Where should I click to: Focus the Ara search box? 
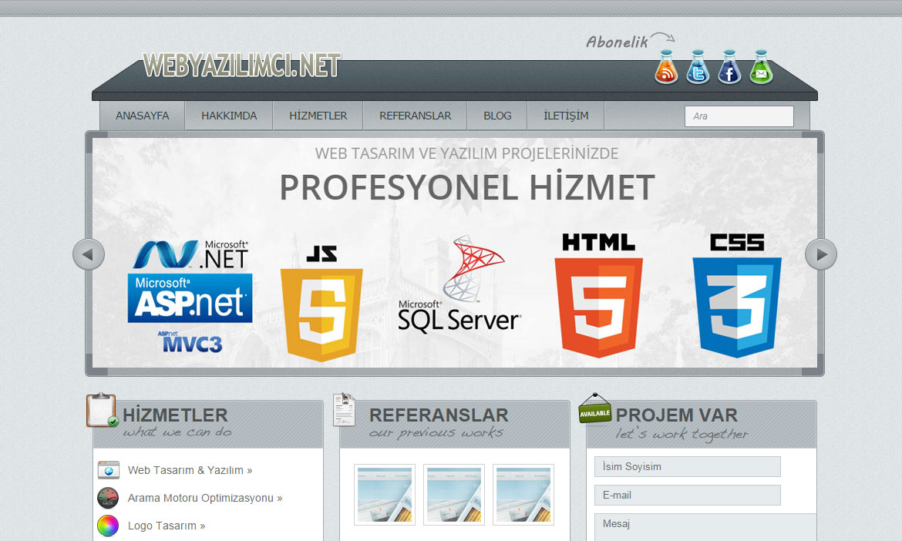(739, 116)
